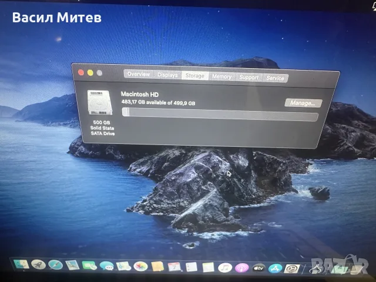
Task: Open the Service tab
Action: tap(275, 78)
